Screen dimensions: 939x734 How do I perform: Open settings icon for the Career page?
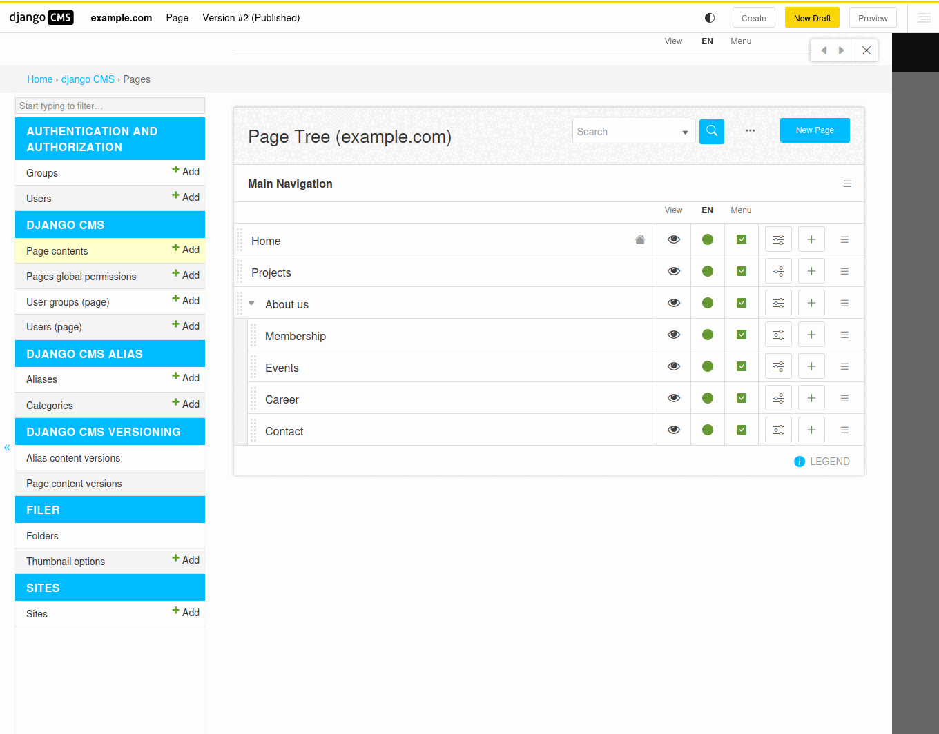(778, 398)
